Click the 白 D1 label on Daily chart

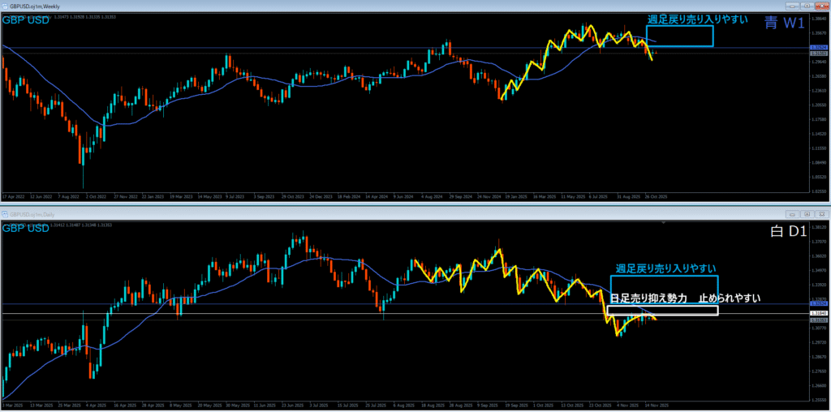tap(786, 233)
